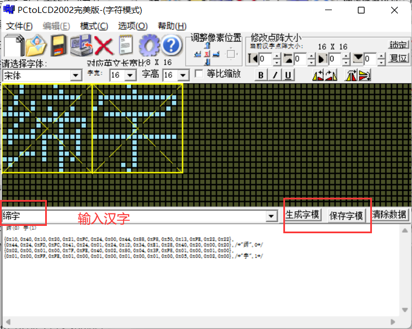The height and width of the screenshot is (329, 412).
Task: Click the hex data line starting {0x10, 0x40
Action: 119,239
